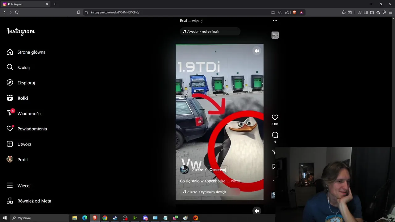Open Brave VPN shield icon

[x=384, y=12]
